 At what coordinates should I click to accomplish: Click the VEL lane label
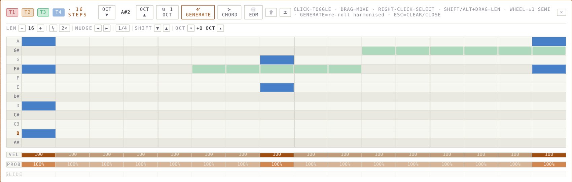pyautogui.click(x=14, y=155)
